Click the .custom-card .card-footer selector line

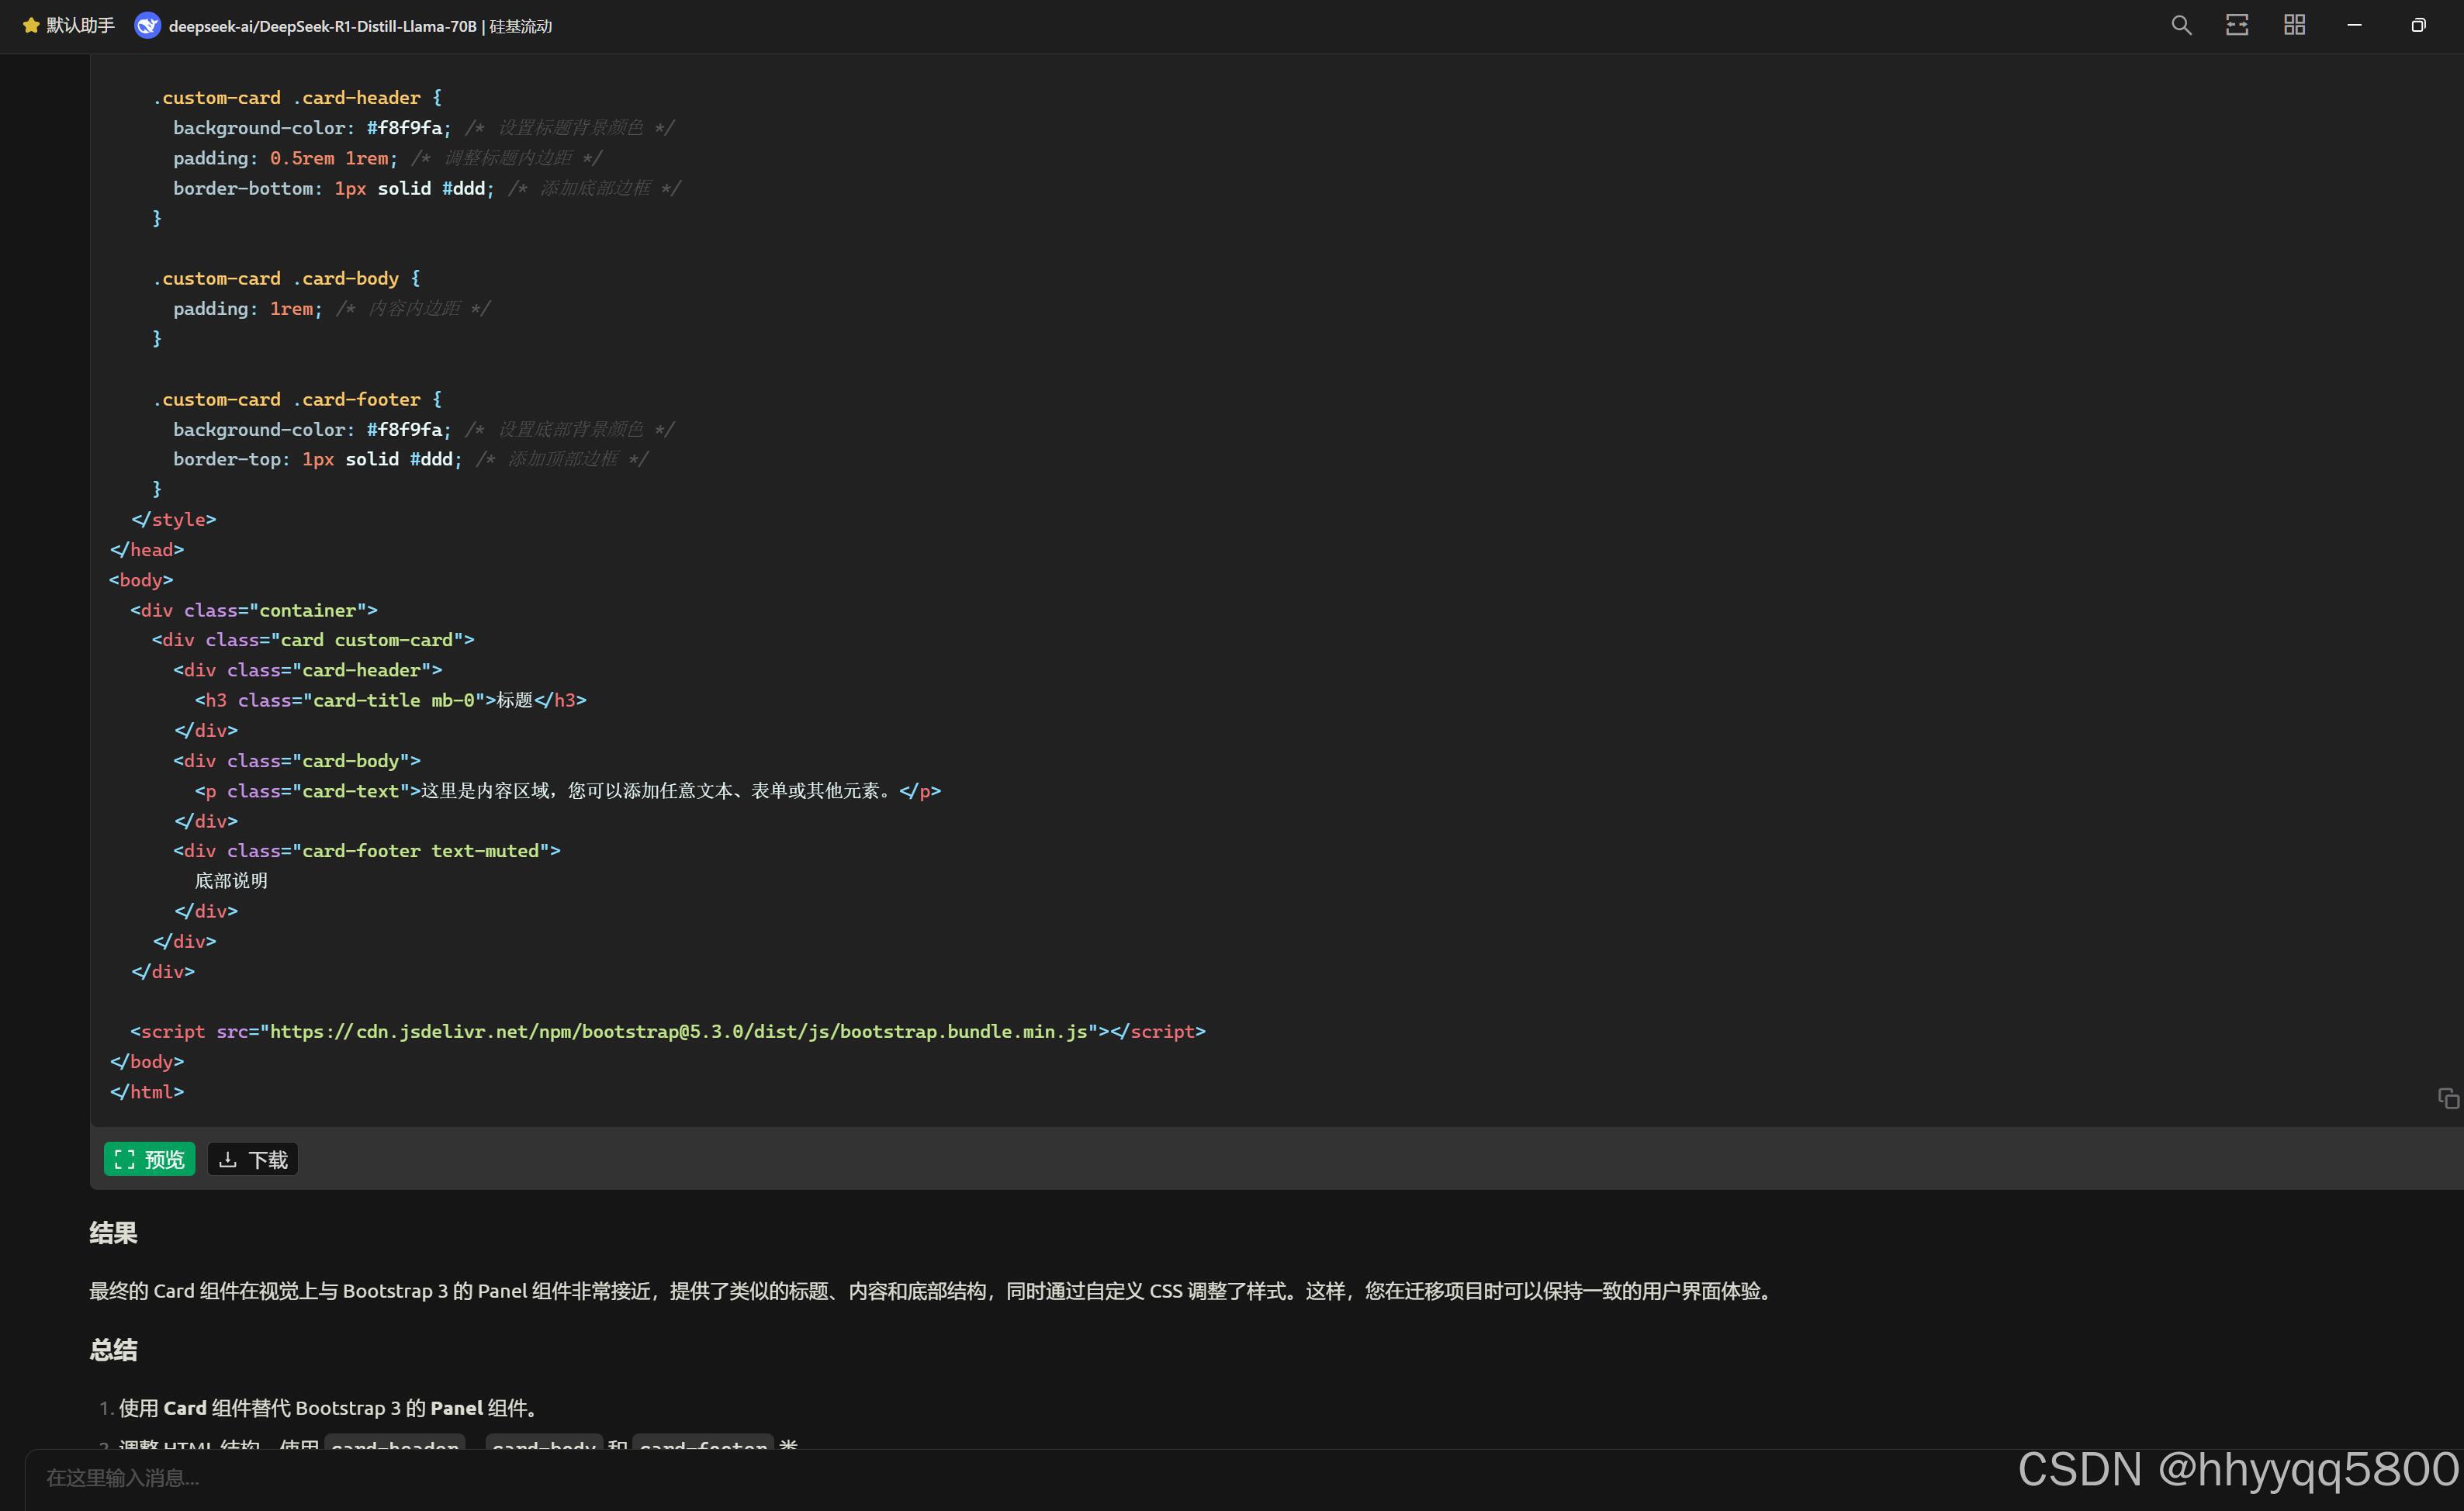point(296,399)
